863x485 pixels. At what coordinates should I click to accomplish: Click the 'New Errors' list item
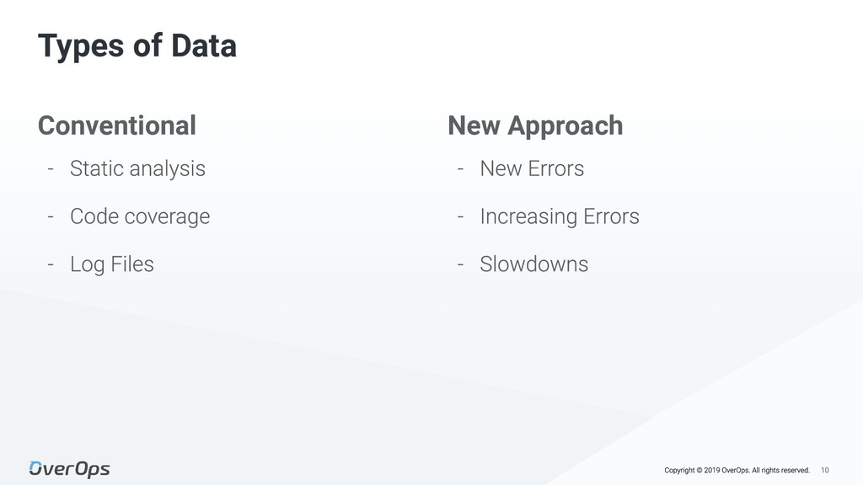pyautogui.click(x=532, y=168)
